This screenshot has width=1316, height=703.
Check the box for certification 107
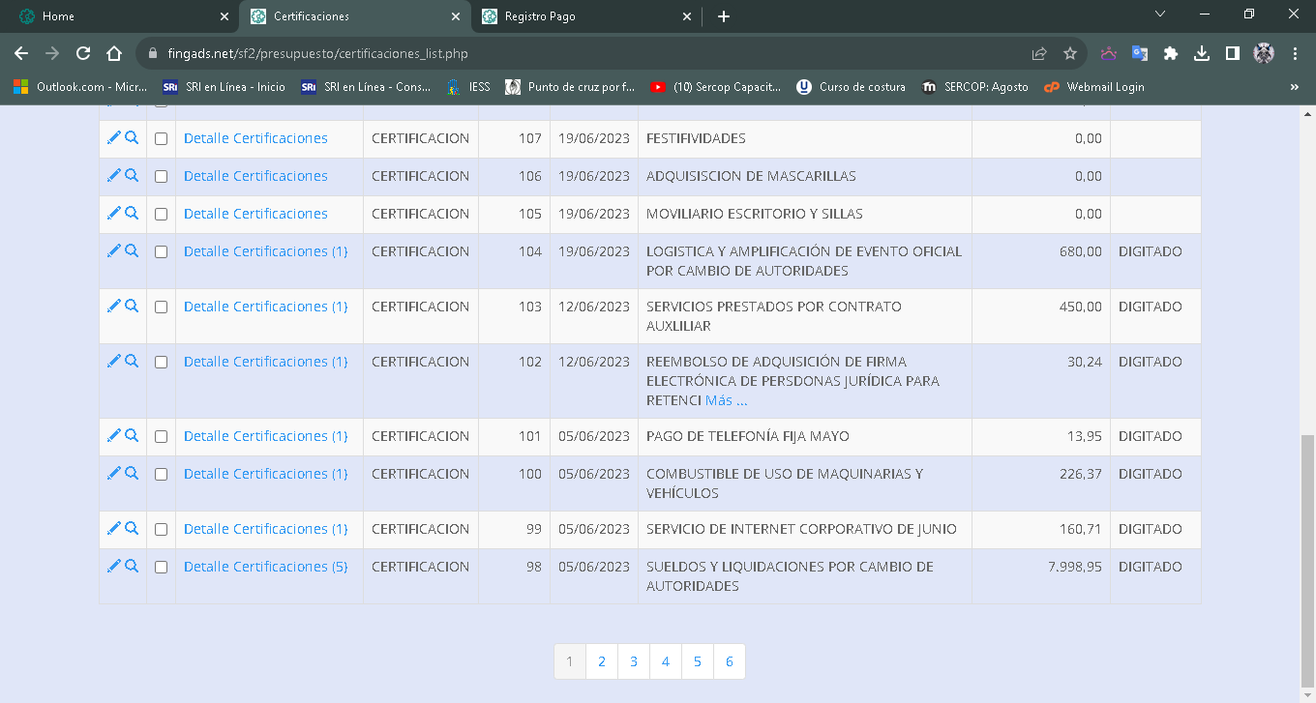pos(162,138)
